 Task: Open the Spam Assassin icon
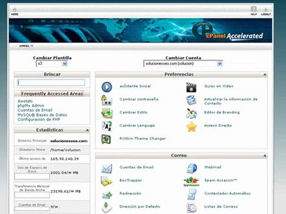191,181
